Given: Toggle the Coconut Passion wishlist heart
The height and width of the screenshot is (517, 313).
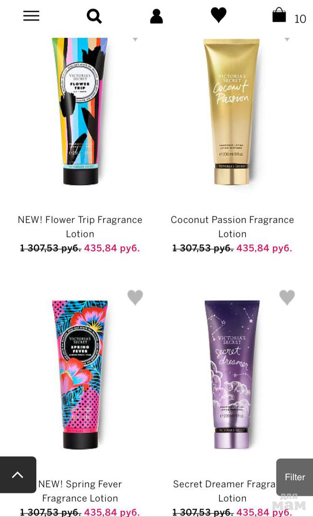Looking at the screenshot, I should pos(287,39).
